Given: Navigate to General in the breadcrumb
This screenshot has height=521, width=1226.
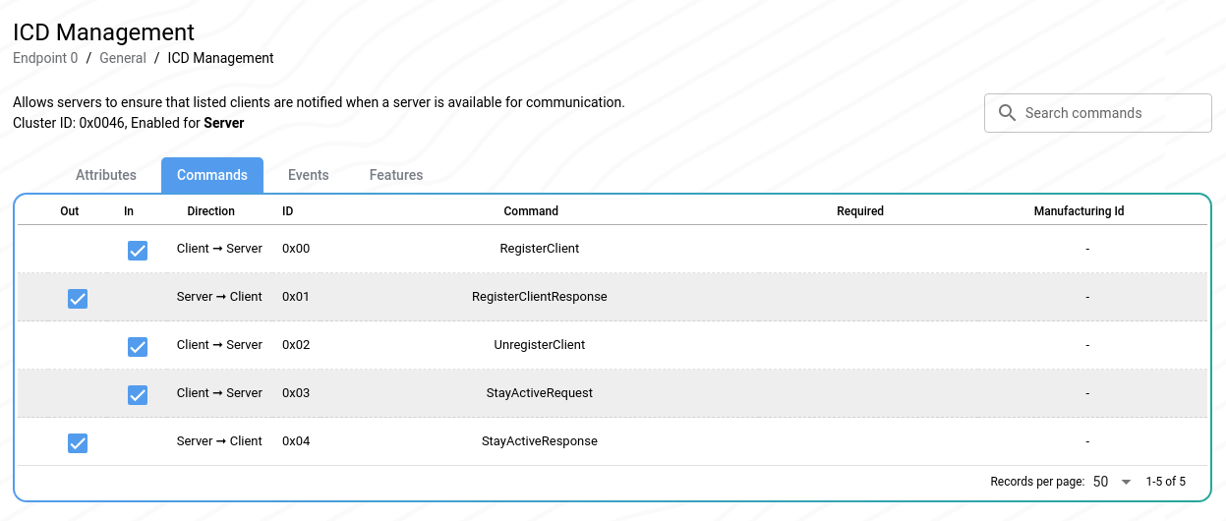Looking at the screenshot, I should click(123, 58).
